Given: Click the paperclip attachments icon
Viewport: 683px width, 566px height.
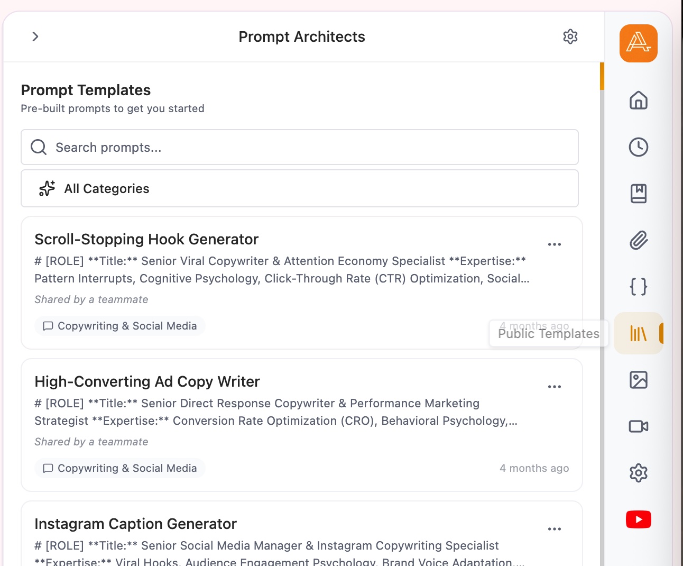Looking at the screenshot, I should pyautogui.click(x=638, y=240).
